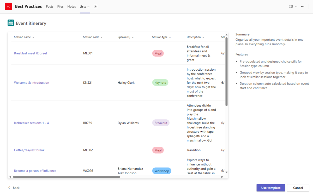The width and height of the screenshot is (313, 196).
Task: Click the Event itinerary calendar icon
Action: pos(11,23)
